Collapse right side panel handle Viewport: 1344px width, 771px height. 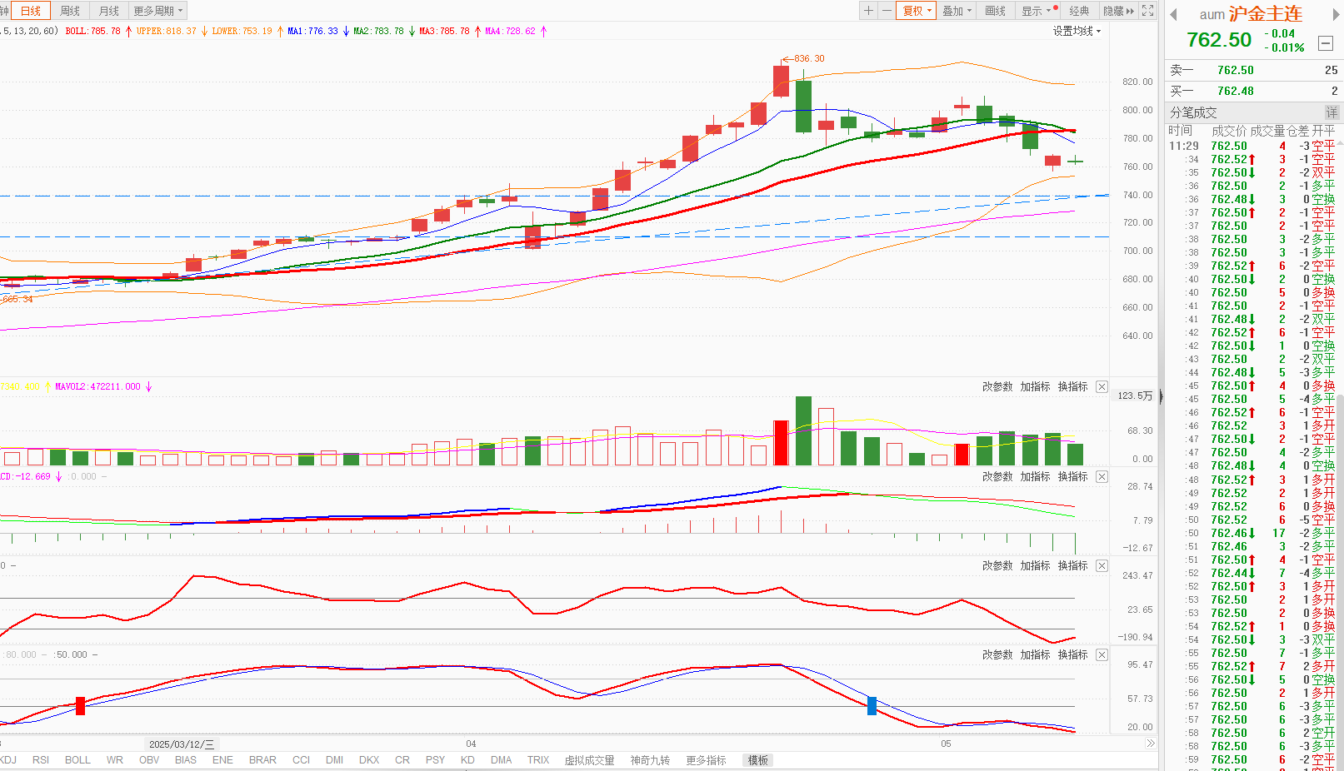(x=1161, y=396)
